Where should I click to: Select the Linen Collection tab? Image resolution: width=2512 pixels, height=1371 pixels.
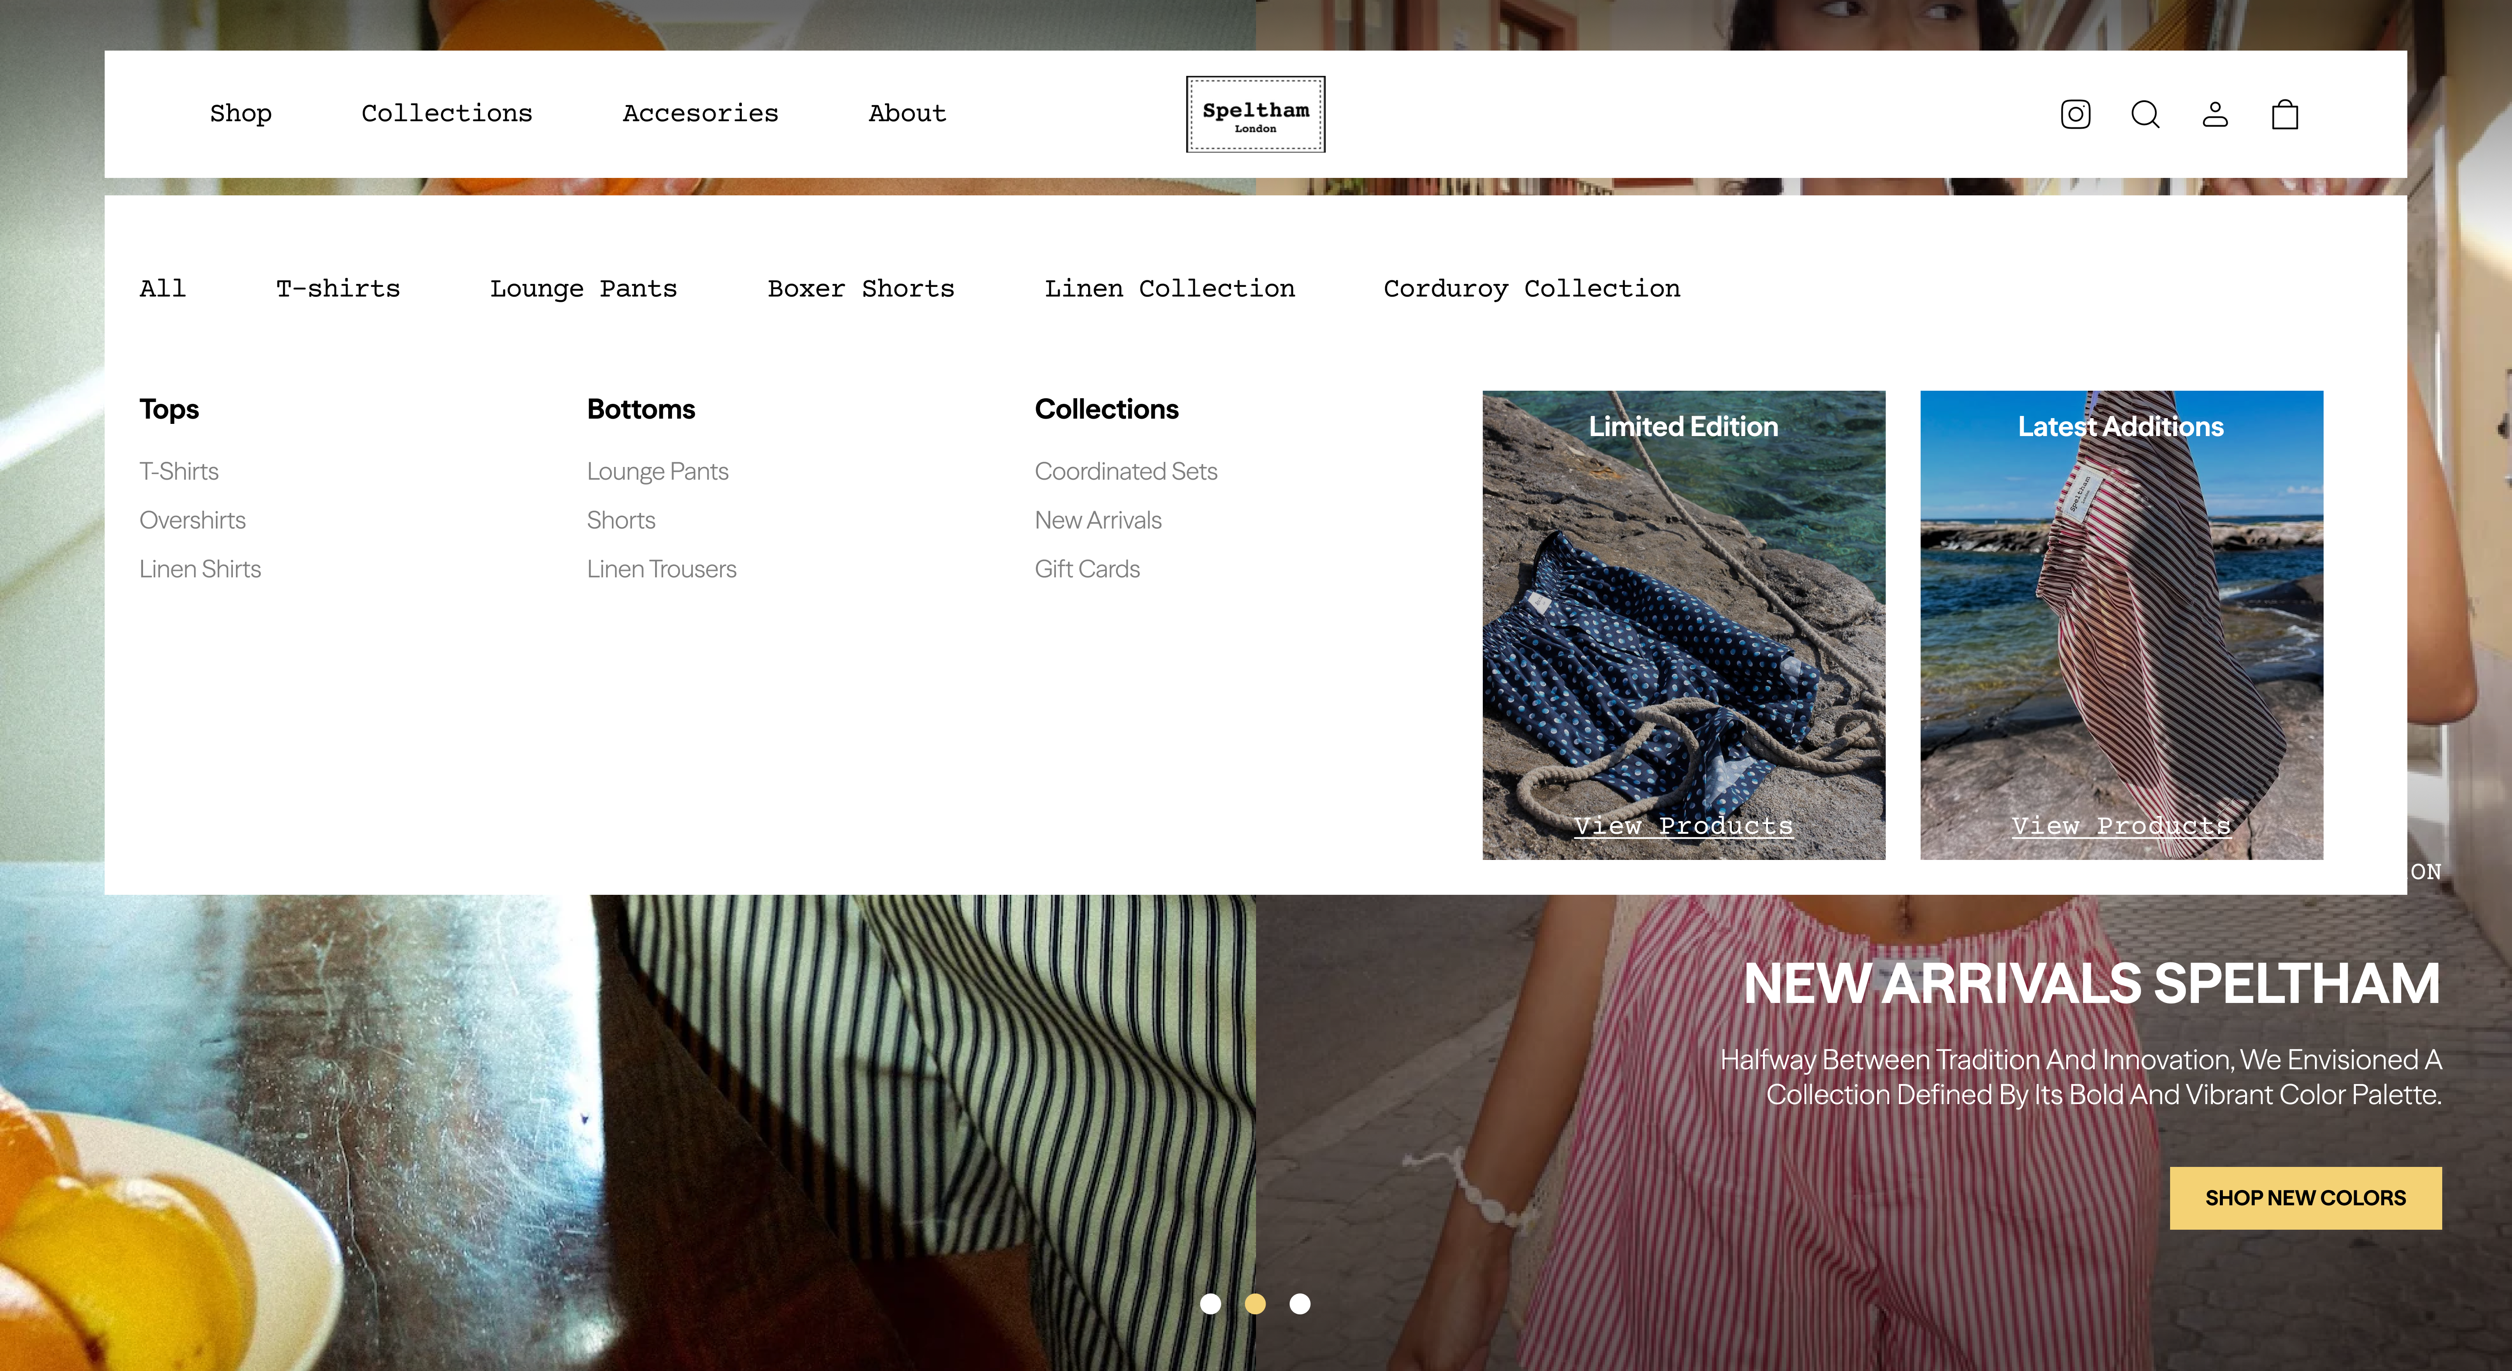(1170, 289)
